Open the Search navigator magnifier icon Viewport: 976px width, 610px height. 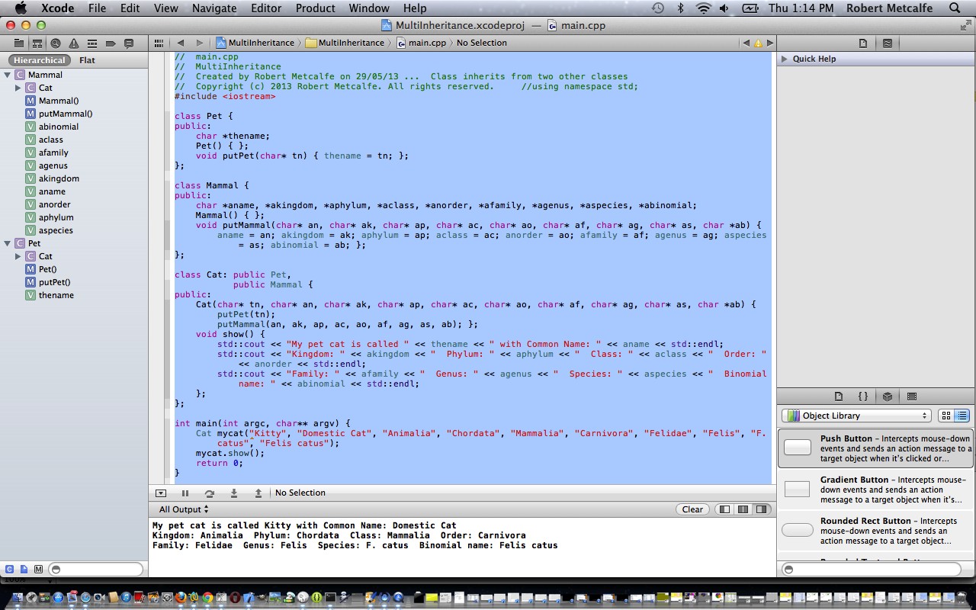pyautogui.click(x=56, y=43)
